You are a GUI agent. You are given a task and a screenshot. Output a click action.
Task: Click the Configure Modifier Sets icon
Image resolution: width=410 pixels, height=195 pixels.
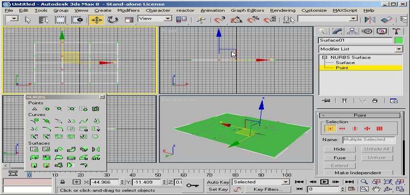tap(393, 100)
